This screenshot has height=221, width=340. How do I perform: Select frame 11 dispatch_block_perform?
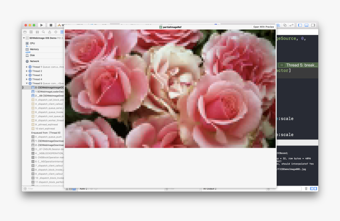43,182
